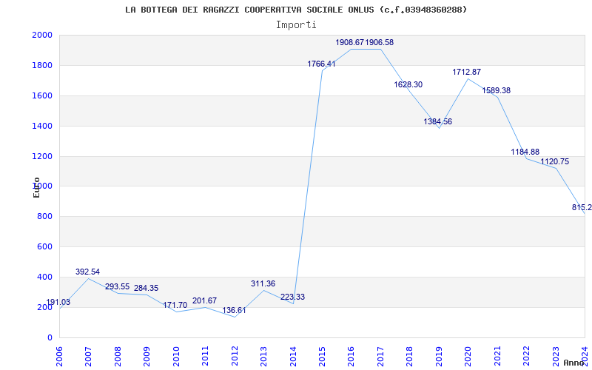Click the y-axis value 1800

pos(42,65)
